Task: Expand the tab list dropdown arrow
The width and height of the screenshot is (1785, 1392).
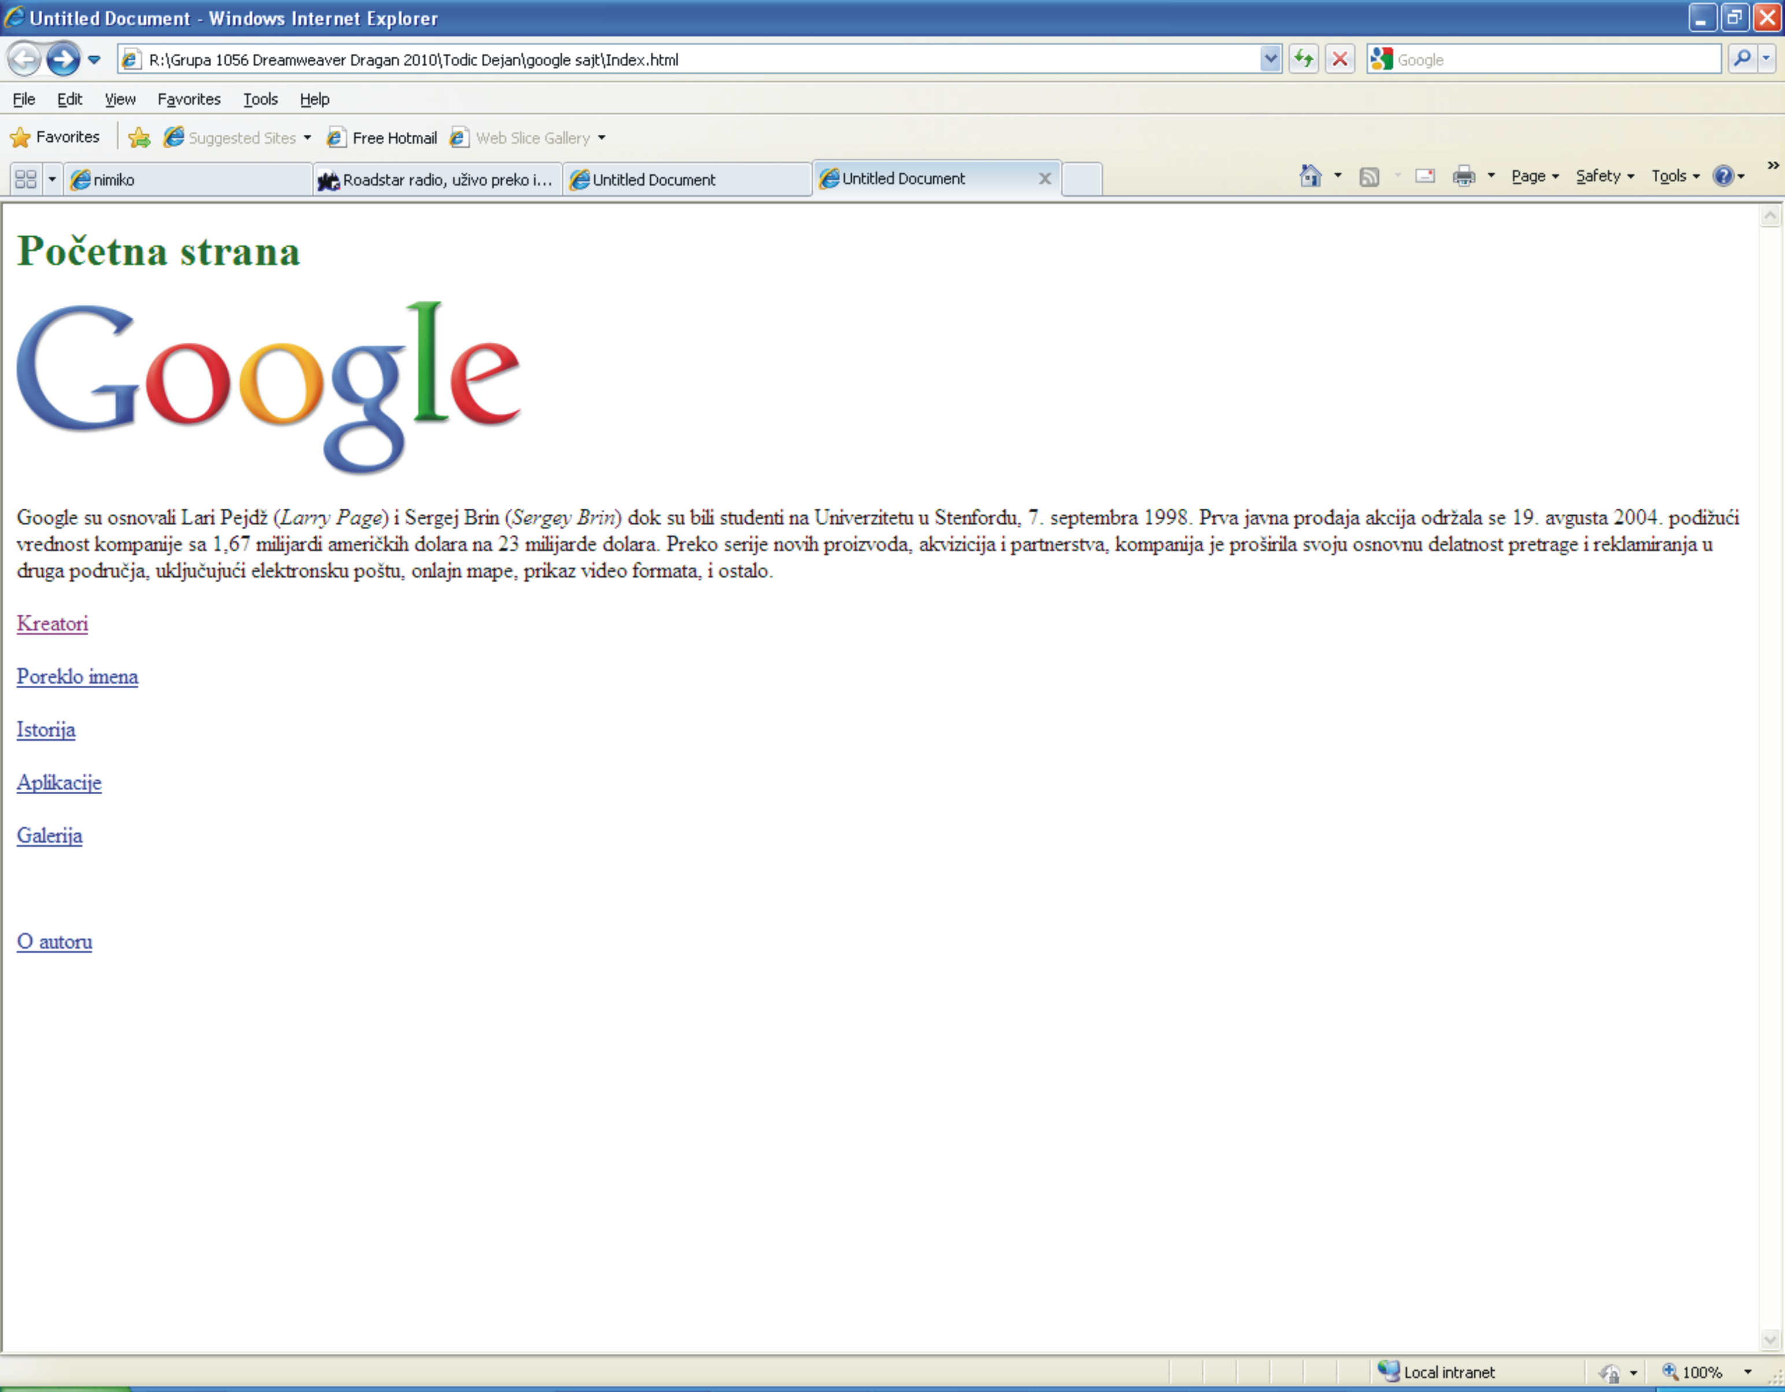Action: pyautogui.click(x=51, y=179)
